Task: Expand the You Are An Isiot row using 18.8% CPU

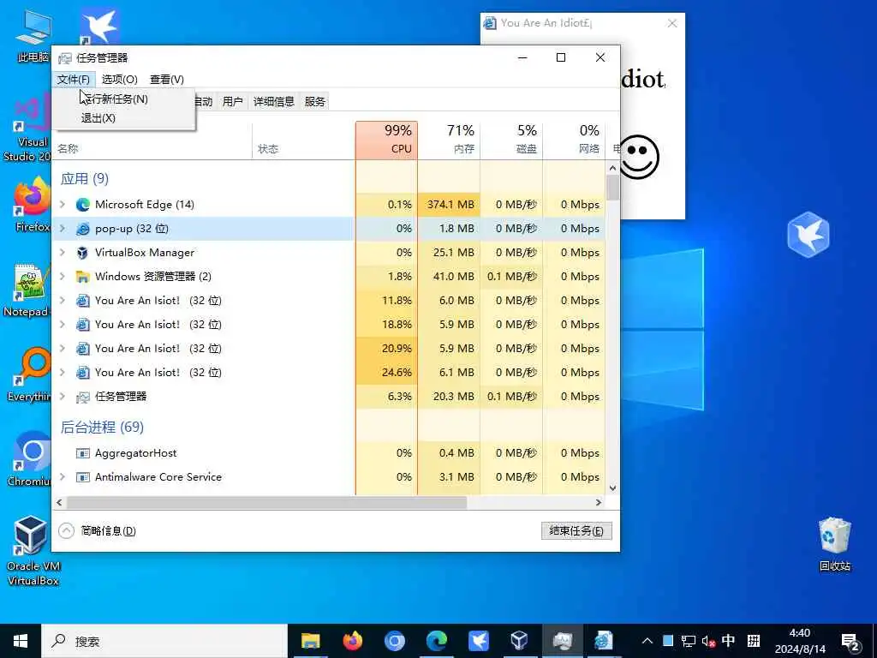Action: click(x=63, y=325)
